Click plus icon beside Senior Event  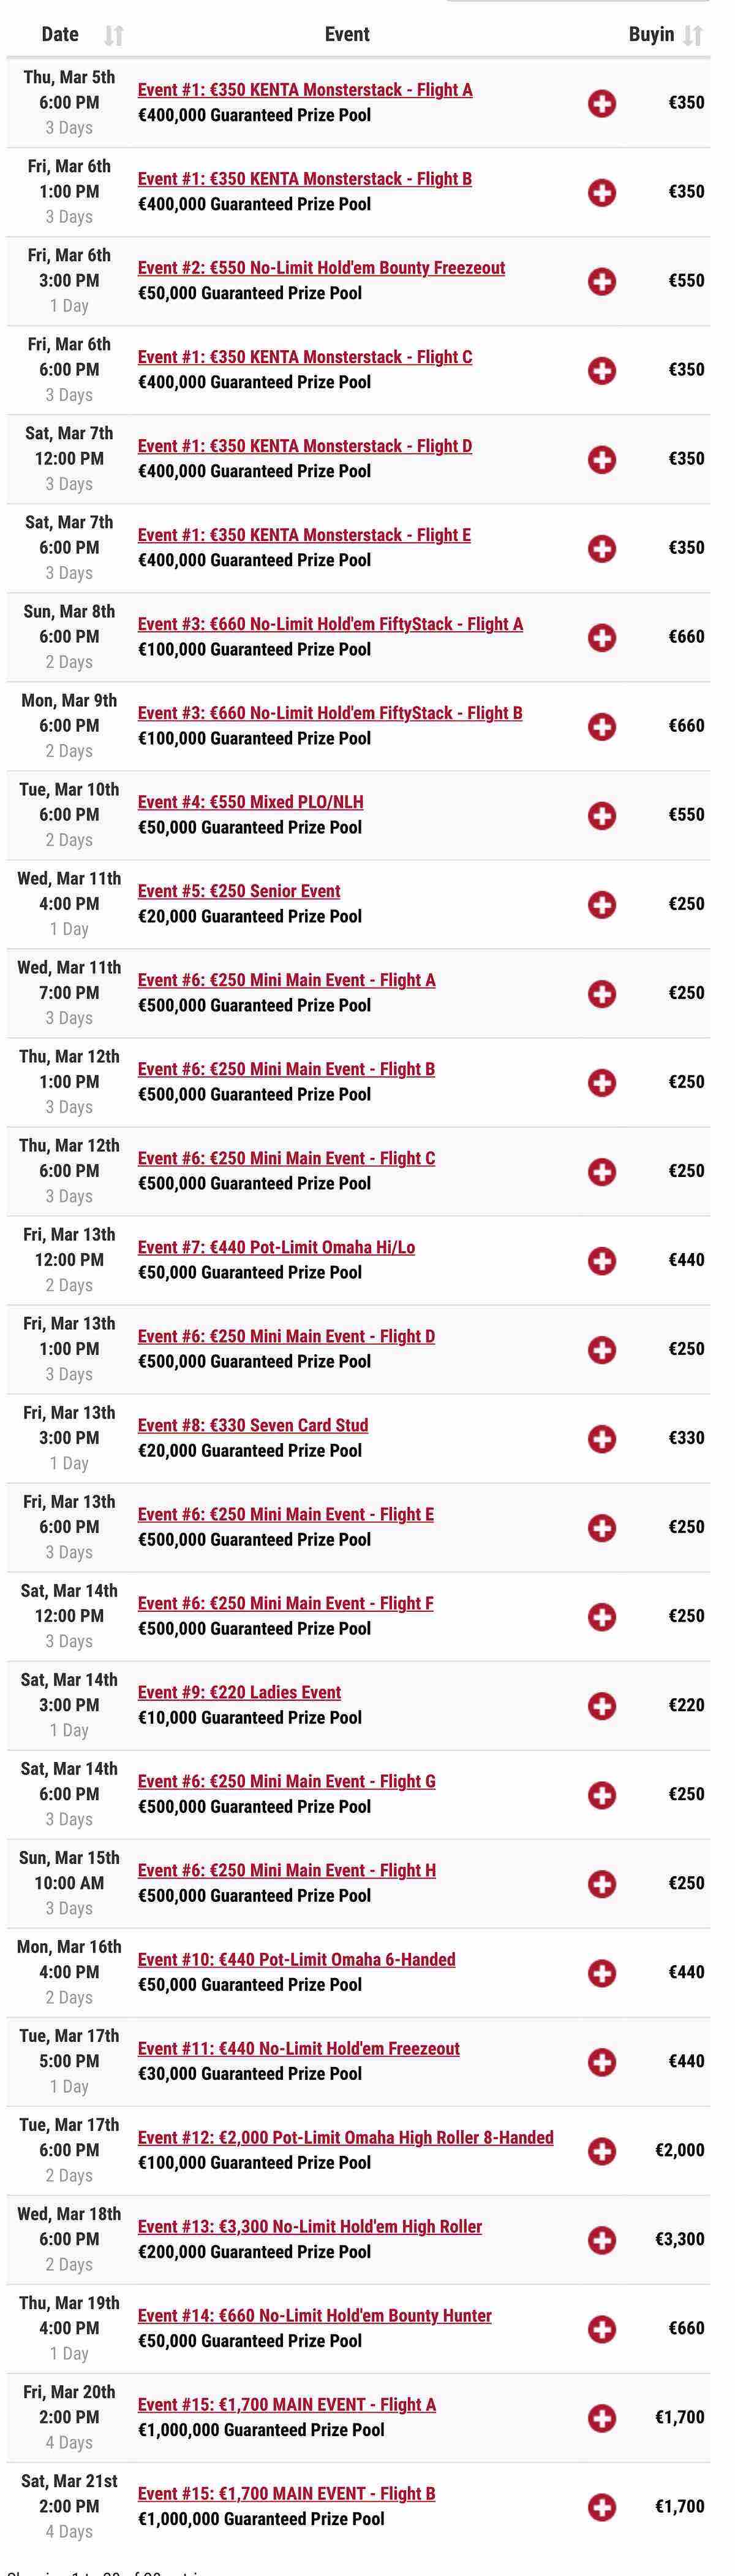coord(601,904)
